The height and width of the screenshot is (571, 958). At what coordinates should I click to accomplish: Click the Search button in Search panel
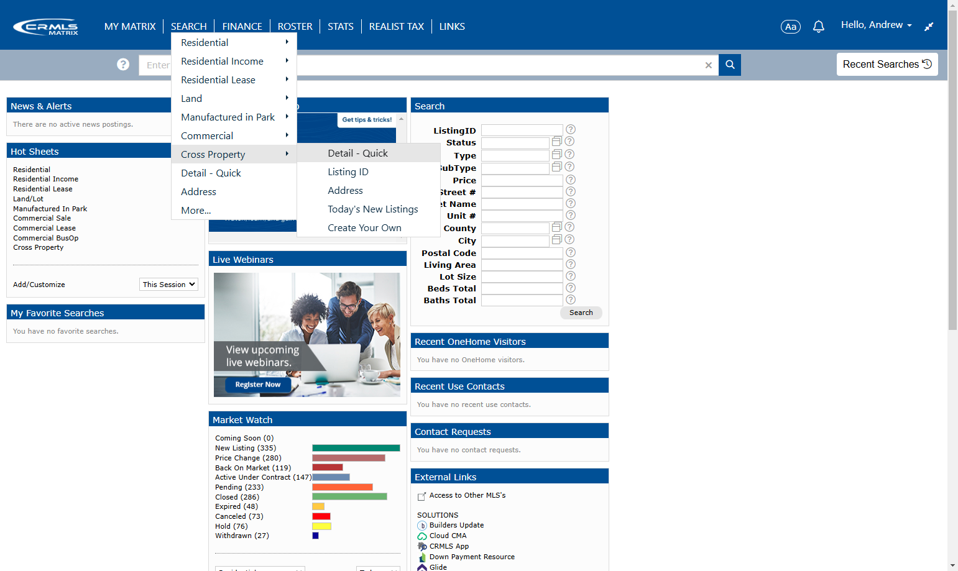pyautogui.click(x=581, y=313)
